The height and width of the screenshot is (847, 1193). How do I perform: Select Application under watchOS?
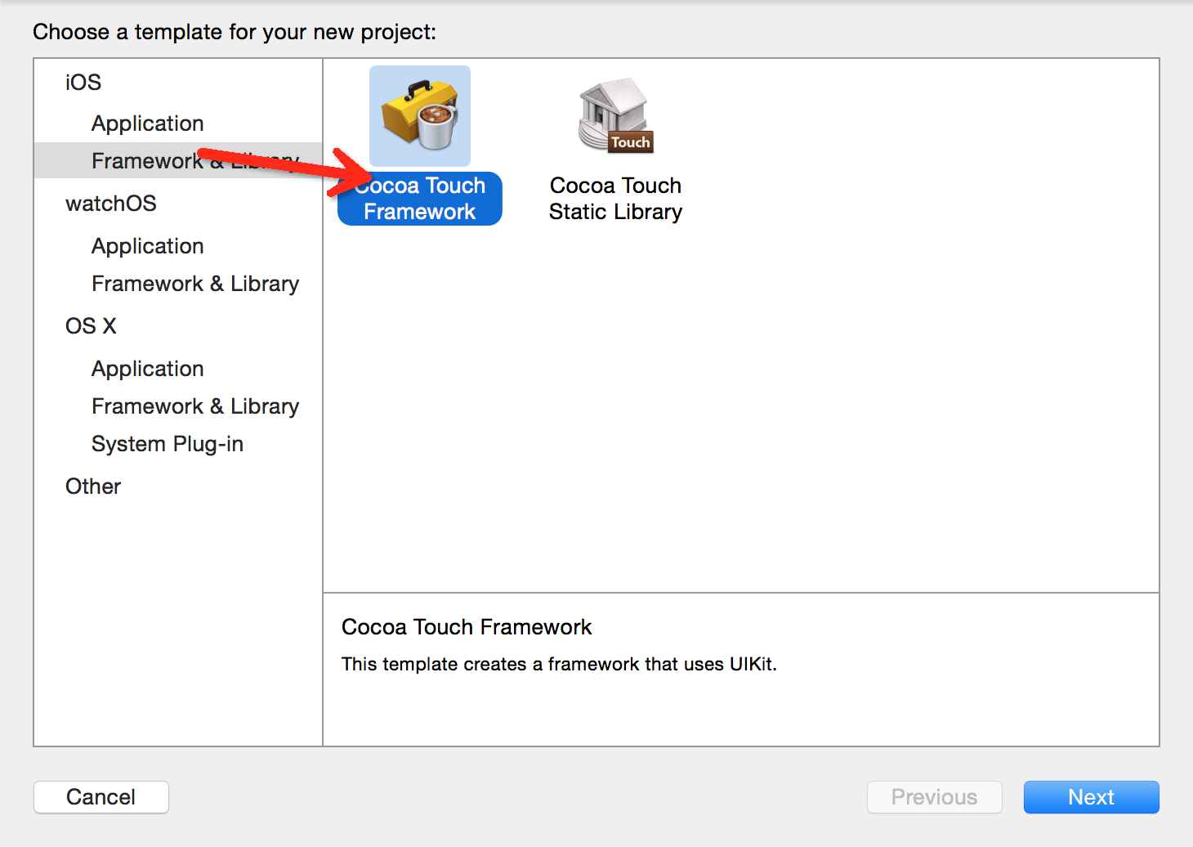(148, 246)
